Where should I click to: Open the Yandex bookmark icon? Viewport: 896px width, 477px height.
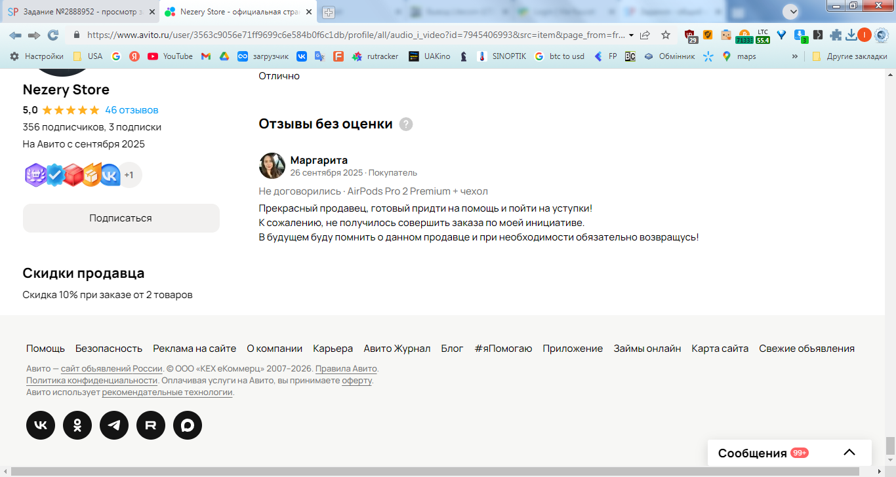134,56
